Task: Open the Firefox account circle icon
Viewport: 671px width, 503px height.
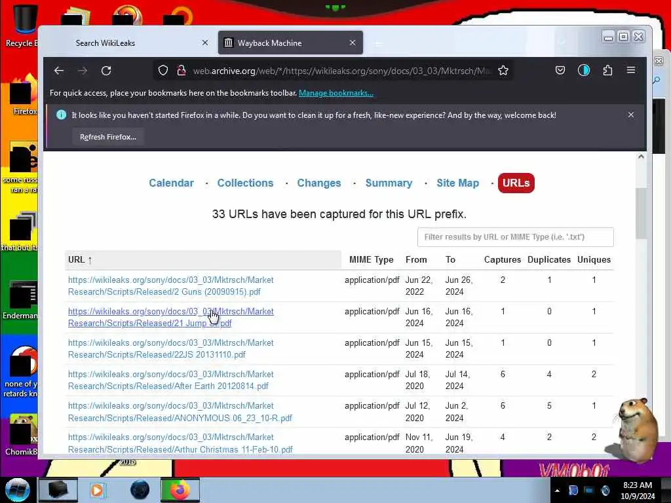Action: tap(584, 70)
